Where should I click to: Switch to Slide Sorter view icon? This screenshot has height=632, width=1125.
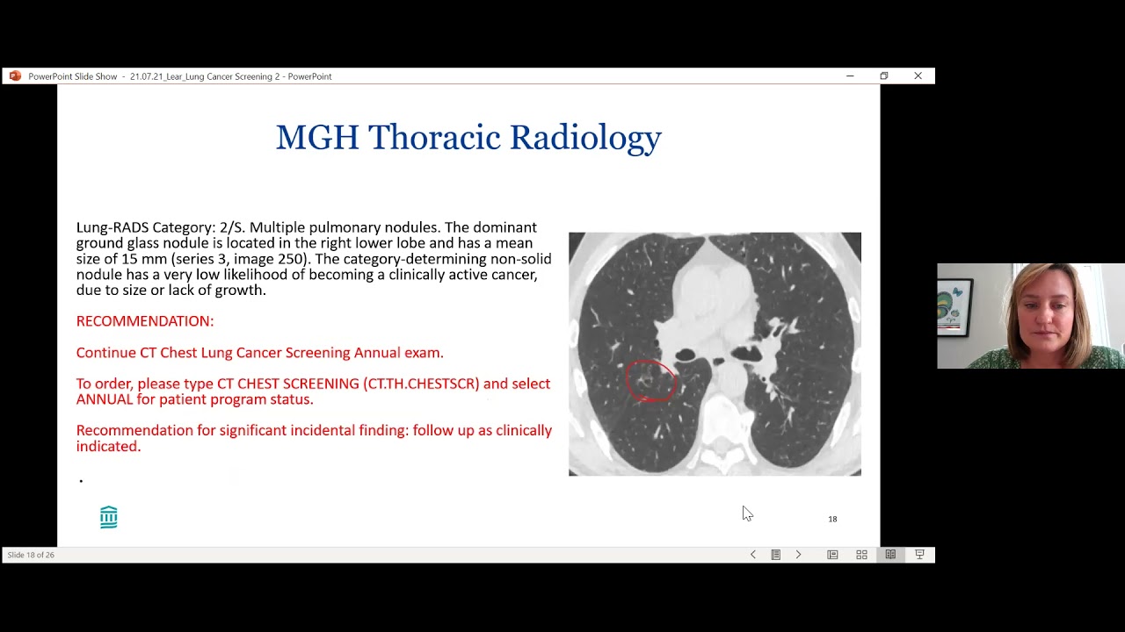[861, 555]
